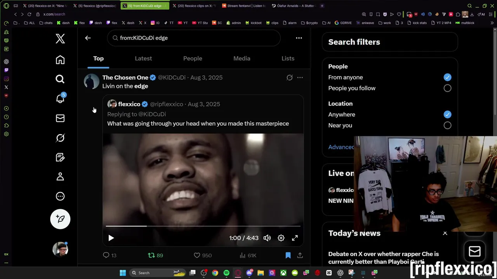This screenshot has width=497, height=279.
Task: Open floating messages drawer button
Action: click(474, 251)
